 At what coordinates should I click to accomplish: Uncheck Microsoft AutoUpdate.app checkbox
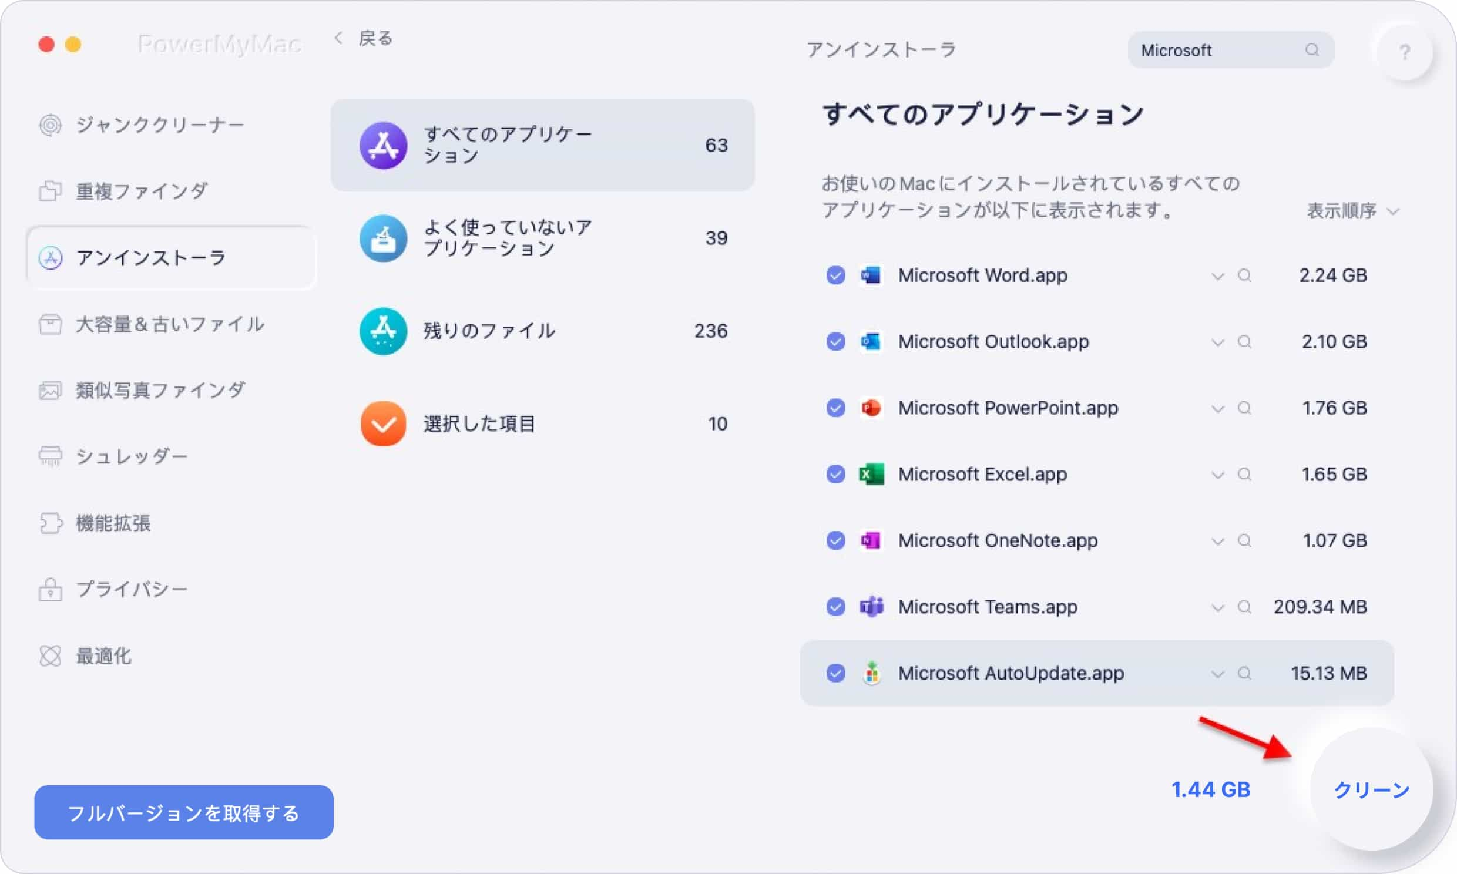pyautogui.click(x=835, y=673)
